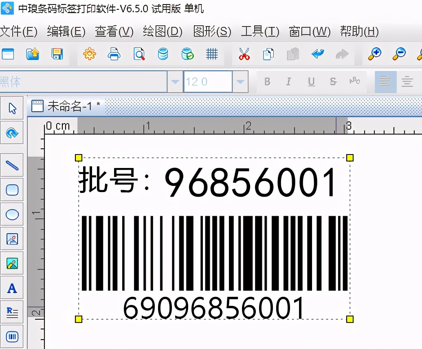The image size is (422, 349).
Task: Open the 文件(F) menu
Action: pos(18,31)
